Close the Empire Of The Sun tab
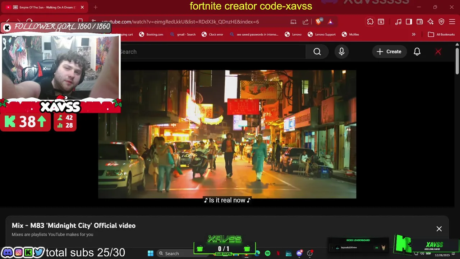This screenshot has width=460, height=259. point(82,7)
